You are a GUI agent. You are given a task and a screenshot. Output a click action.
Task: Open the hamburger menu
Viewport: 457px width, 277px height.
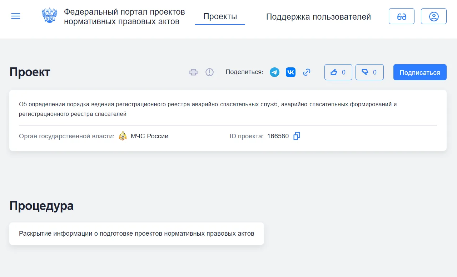(16, 16)
